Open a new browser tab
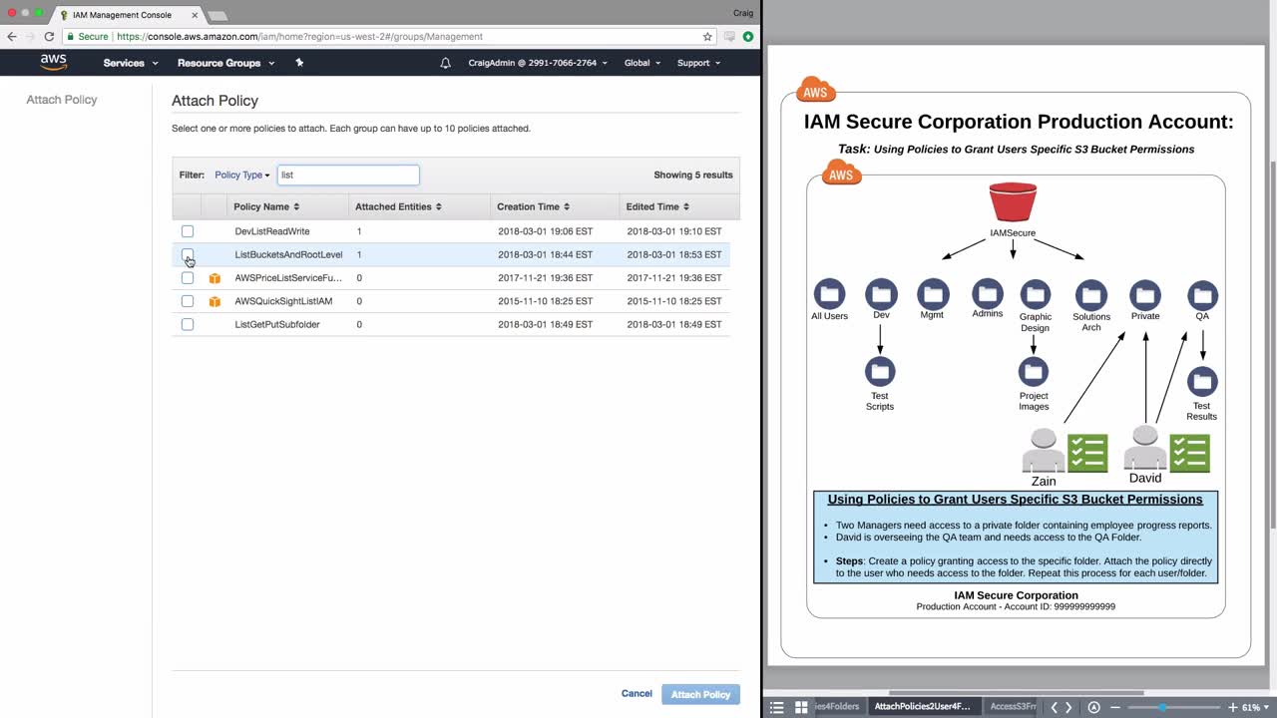This screenshot has height=718, width=1277. click(216, 16)
